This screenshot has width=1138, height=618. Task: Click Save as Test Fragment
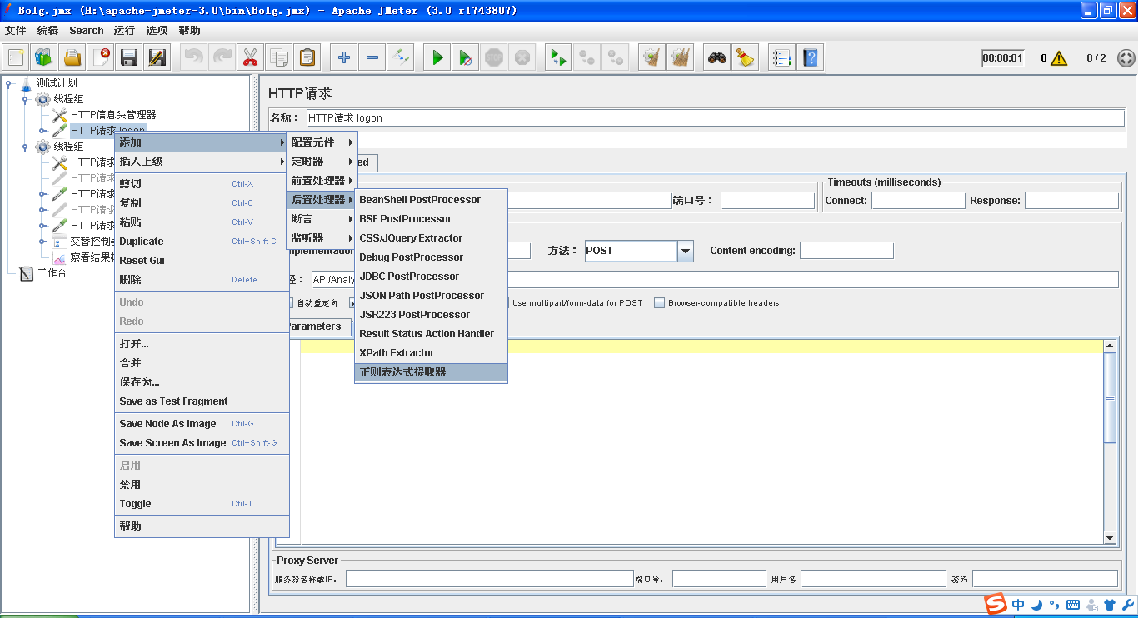pyautogui.click(x=202, y=401)
